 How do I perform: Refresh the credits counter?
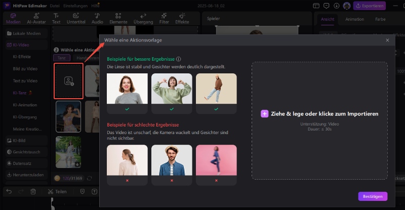point(90,178)
